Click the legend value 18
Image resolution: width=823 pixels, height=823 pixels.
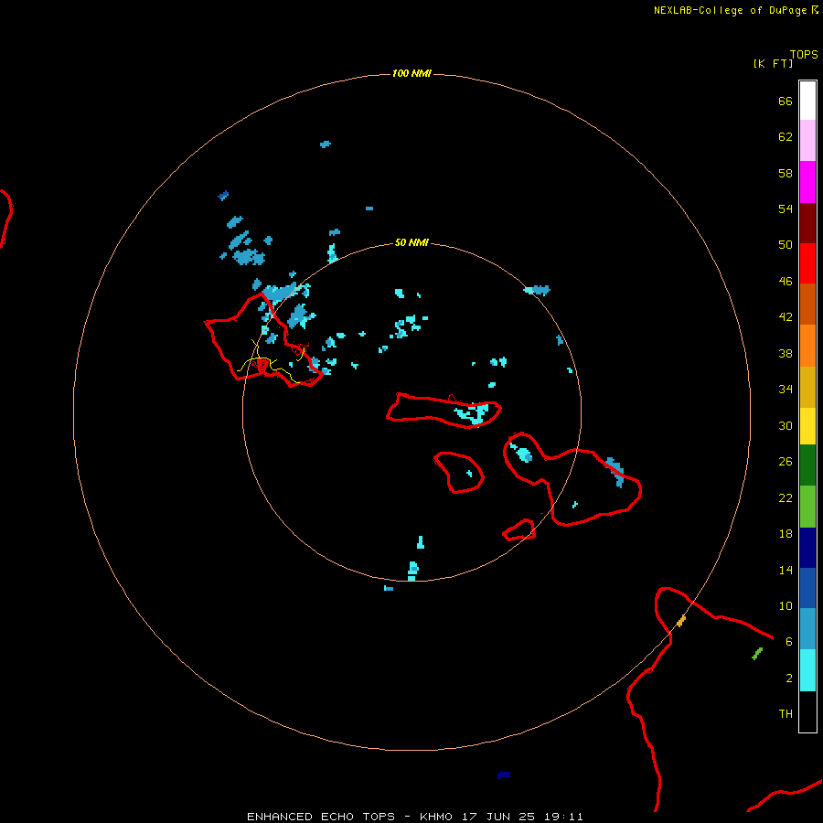tap(786, 534)
